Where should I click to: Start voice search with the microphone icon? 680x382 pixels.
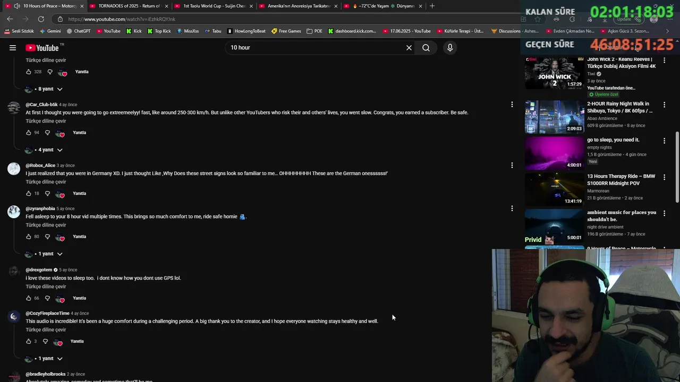coord(450,48)
